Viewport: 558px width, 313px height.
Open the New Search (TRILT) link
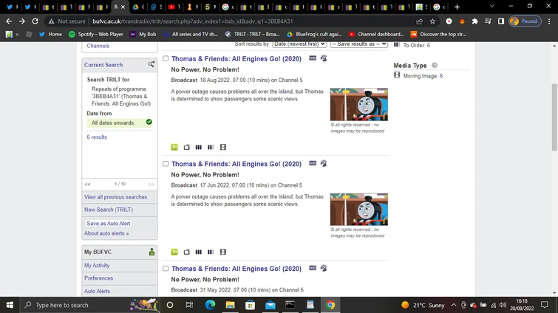pos(109,210)
